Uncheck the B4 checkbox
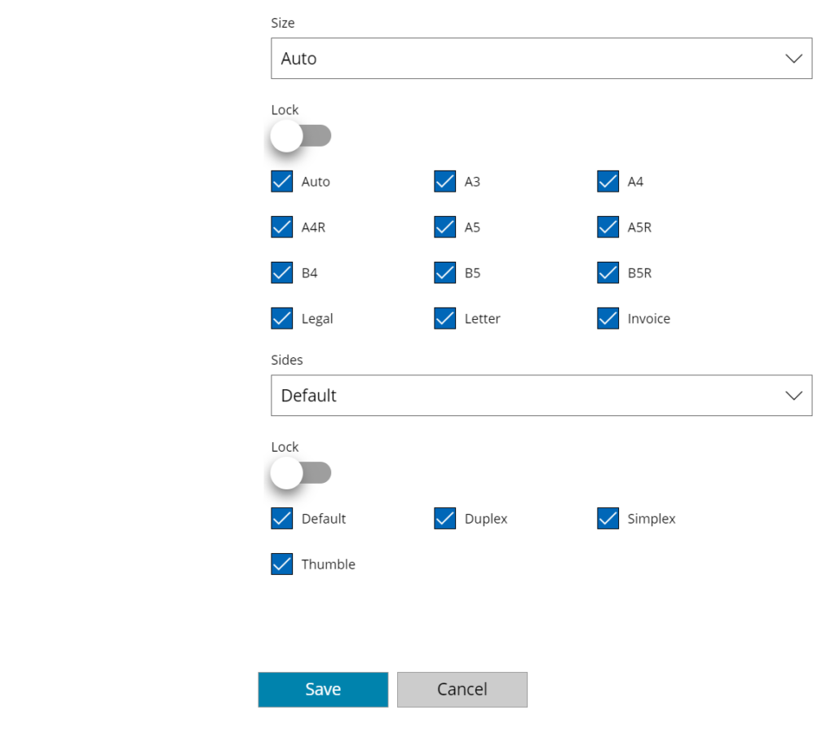Screen dimensions: 835x730 (x=281, y=272)
